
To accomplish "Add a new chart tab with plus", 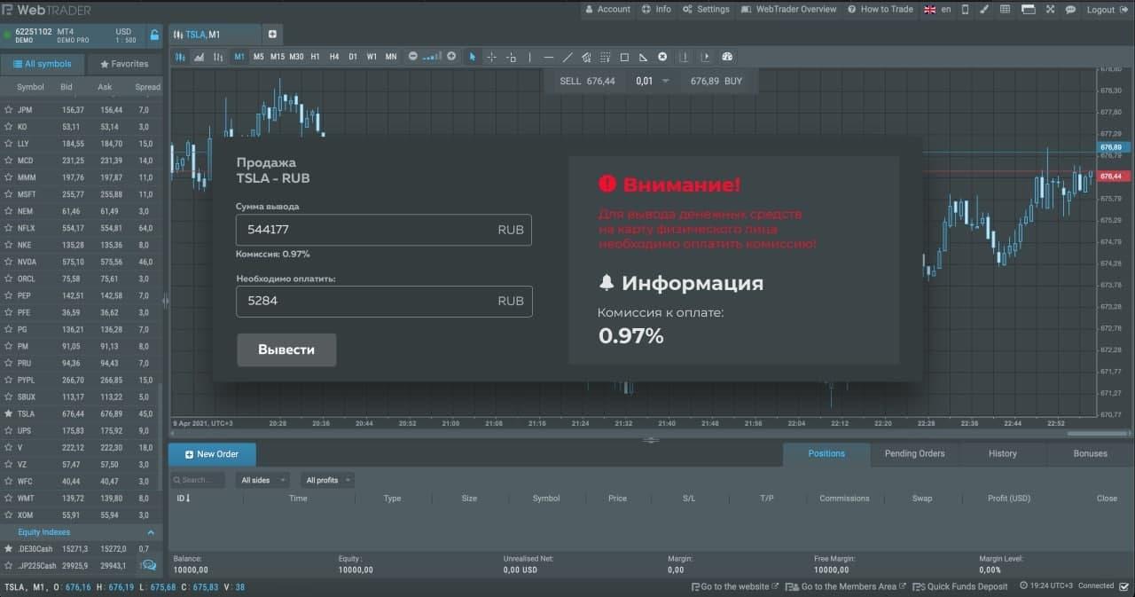I will tap(272, 35).
